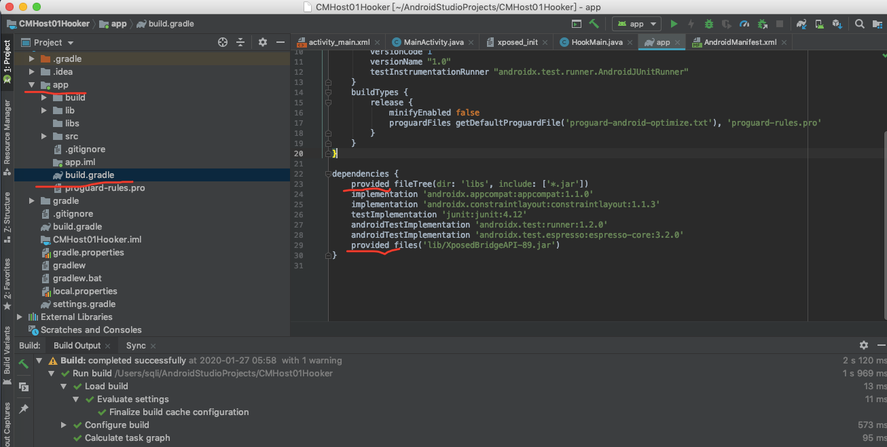Open the Profiler gauge icon
Image resolution: width=887 pixels, height=447 pixels.
[x=744, y=24]
